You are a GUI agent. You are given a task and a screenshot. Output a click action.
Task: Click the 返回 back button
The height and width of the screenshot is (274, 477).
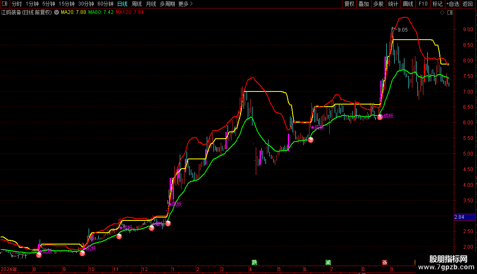tap(468, 4)
